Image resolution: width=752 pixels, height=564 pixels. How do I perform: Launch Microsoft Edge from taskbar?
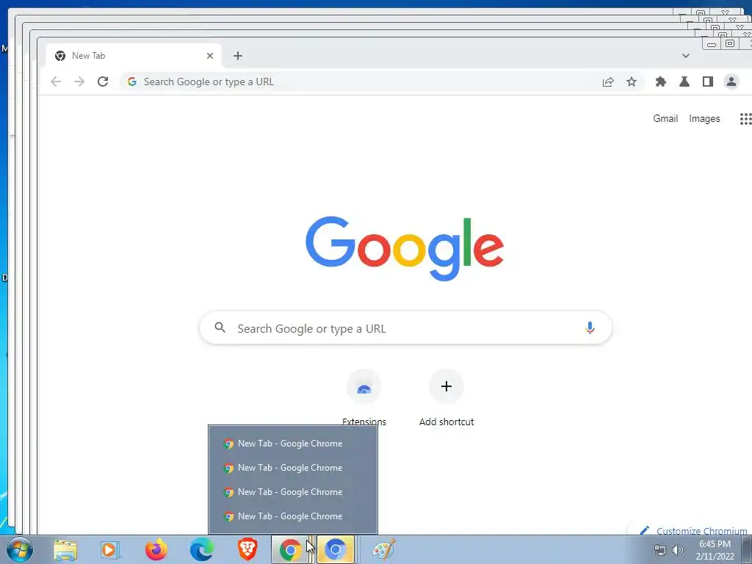coord(201,549)
